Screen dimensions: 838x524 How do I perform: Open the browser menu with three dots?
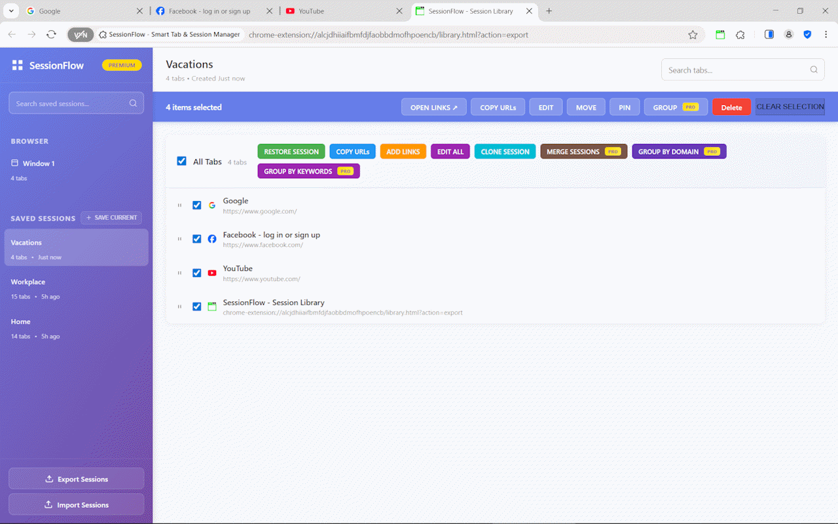click(x=826, y=35)
